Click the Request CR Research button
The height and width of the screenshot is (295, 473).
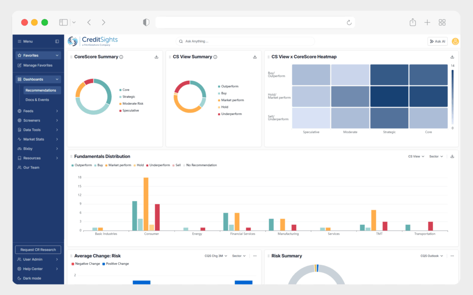click(38, 250)
